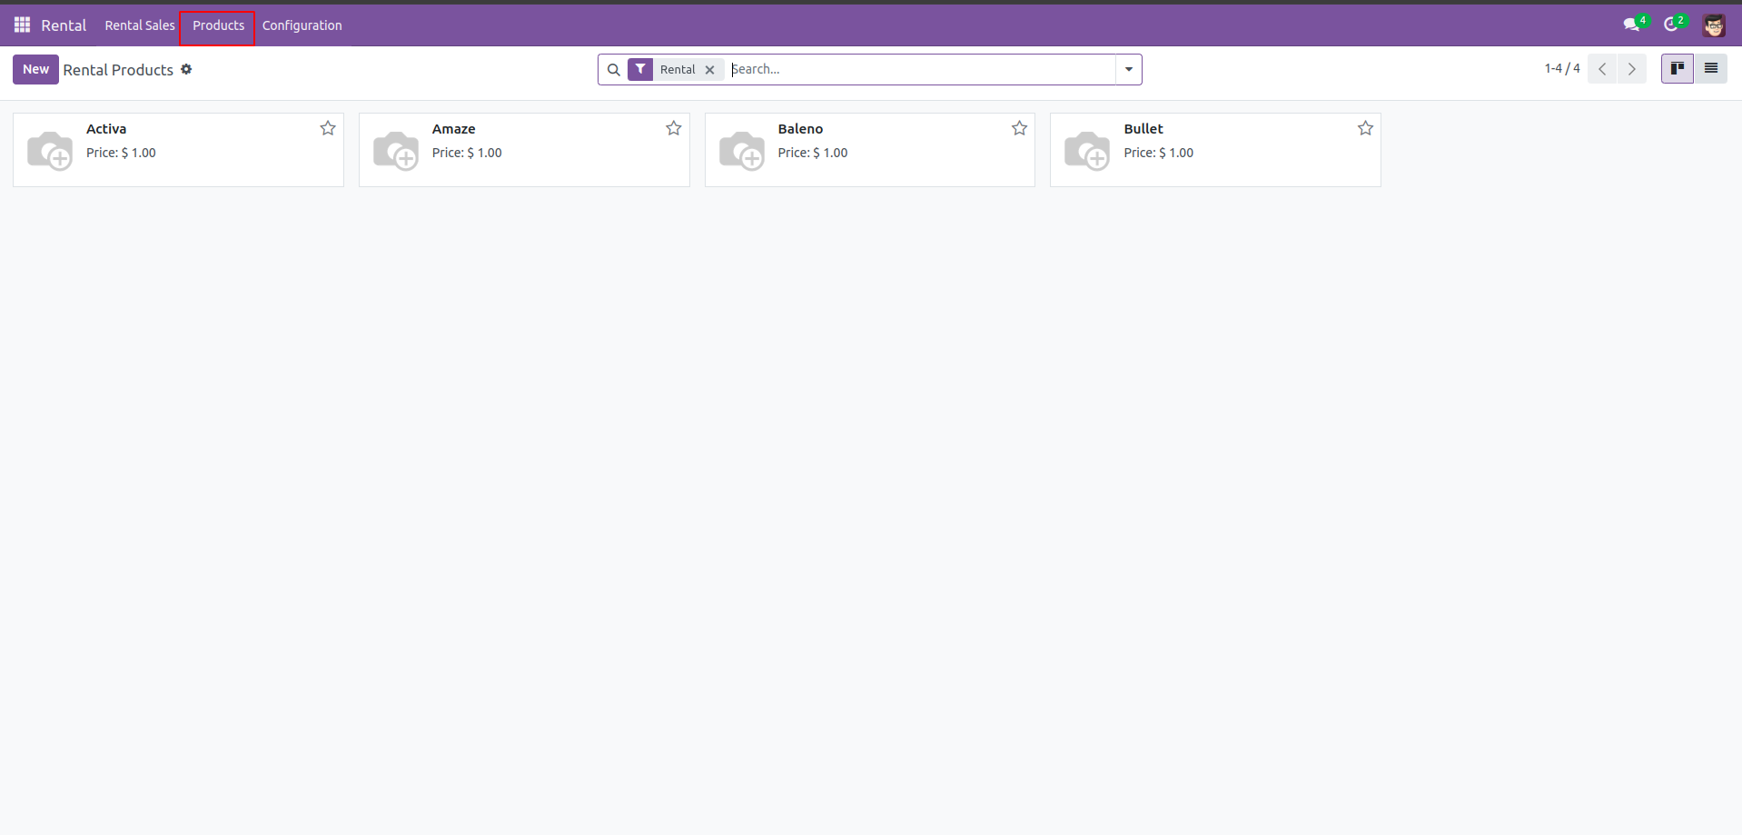The image size is (1742, 835).
Task: Click the price of Baleno
Action: coord(813,153)
